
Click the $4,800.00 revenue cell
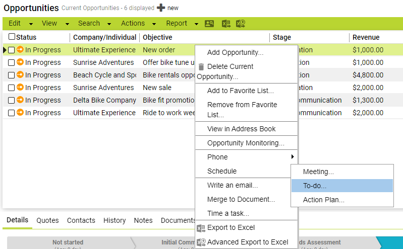pyautogui.click(x=368, y=75)
